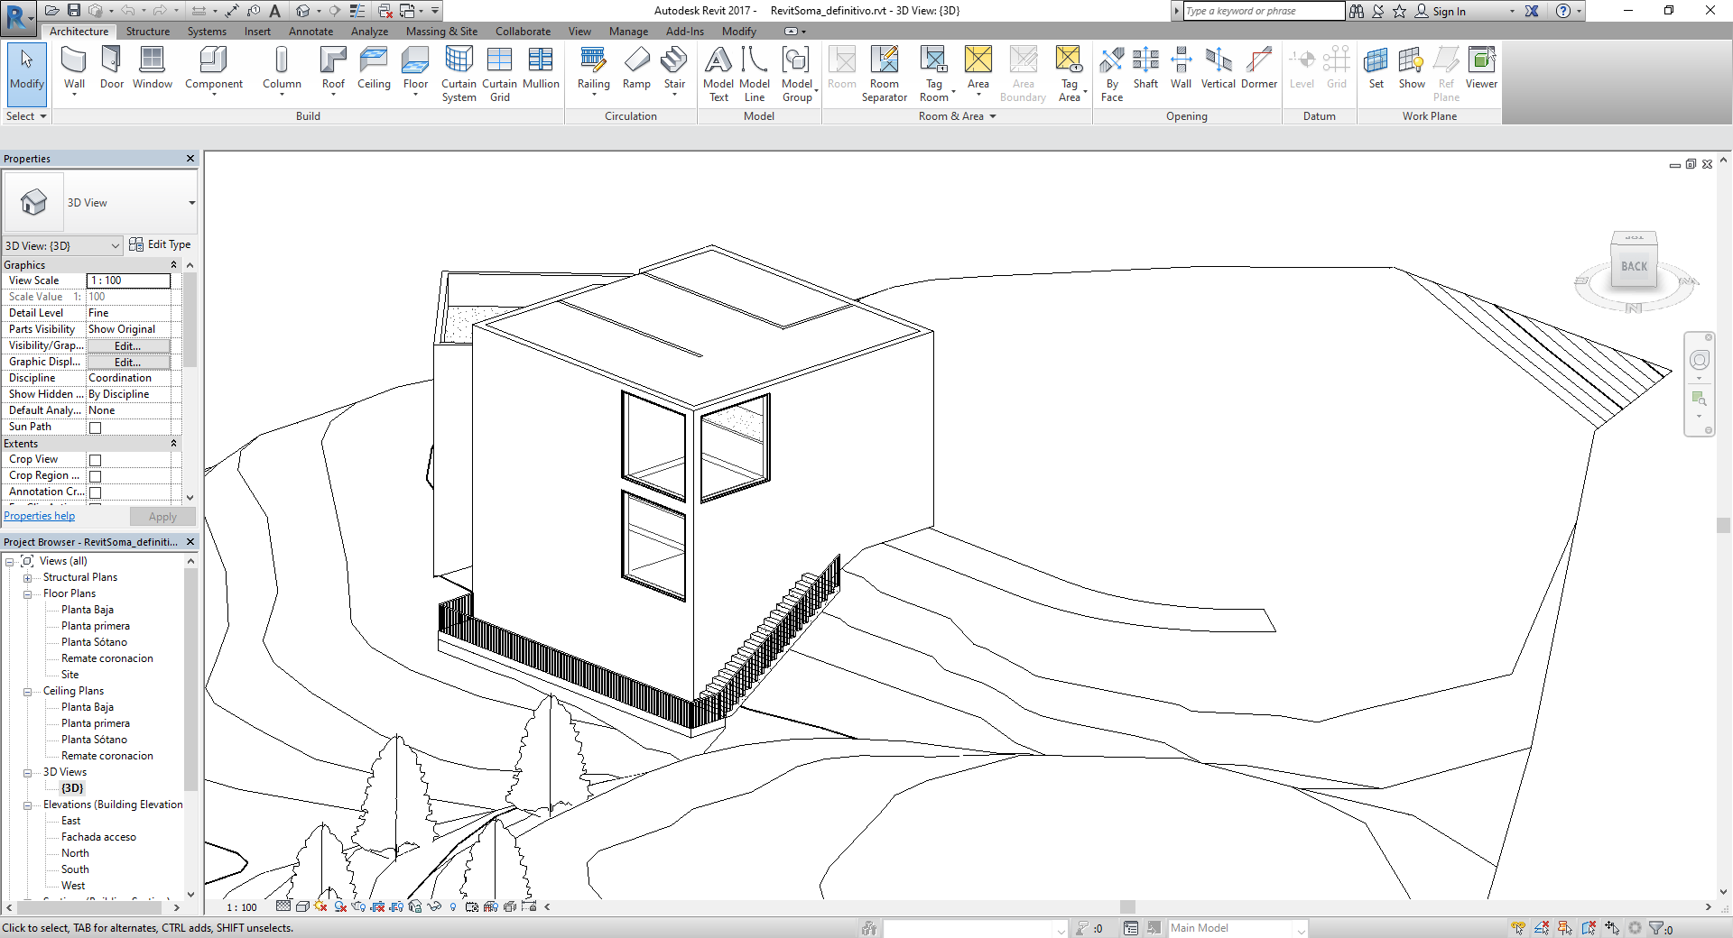The image size is (1733, 938).
Task: Open the Properties help link
Action: pos(40,516)
